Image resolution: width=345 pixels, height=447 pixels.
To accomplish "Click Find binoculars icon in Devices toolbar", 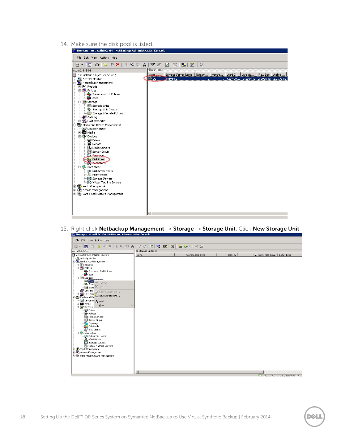I will tap(145, 65).
